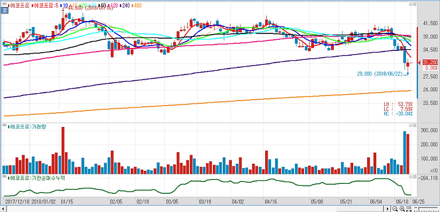Click the zoom slider handle

click(x=419, y=208)
